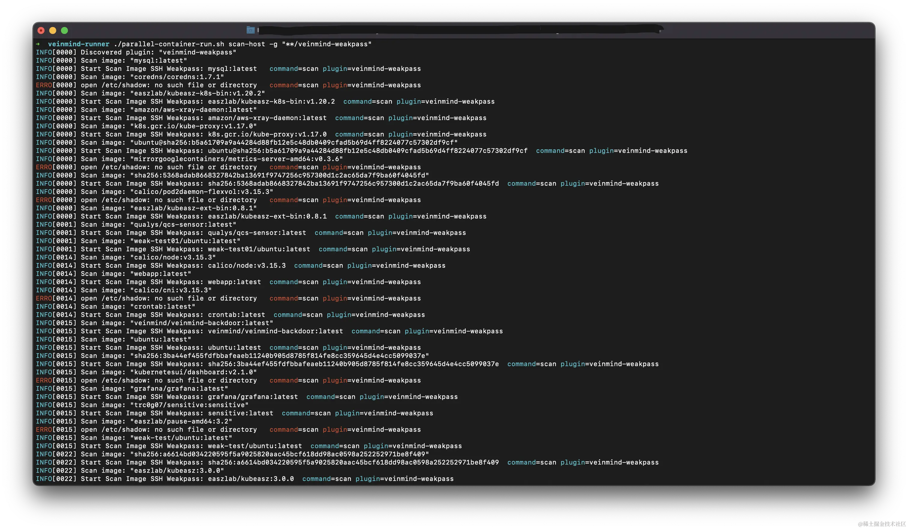
Task: Click the veinmind-runner directory name in prompt
Action: 79,44
